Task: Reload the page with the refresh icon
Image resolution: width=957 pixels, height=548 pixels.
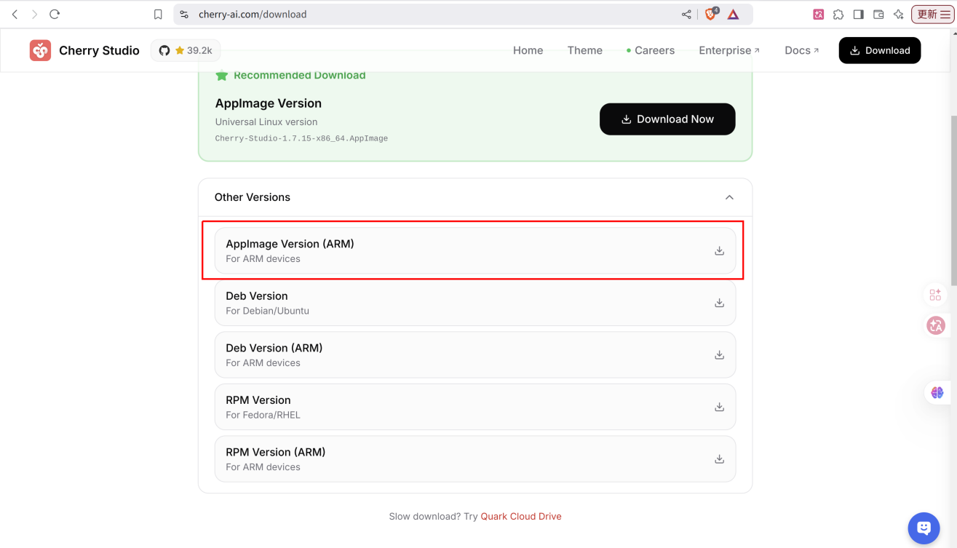Action: [55, 14]
